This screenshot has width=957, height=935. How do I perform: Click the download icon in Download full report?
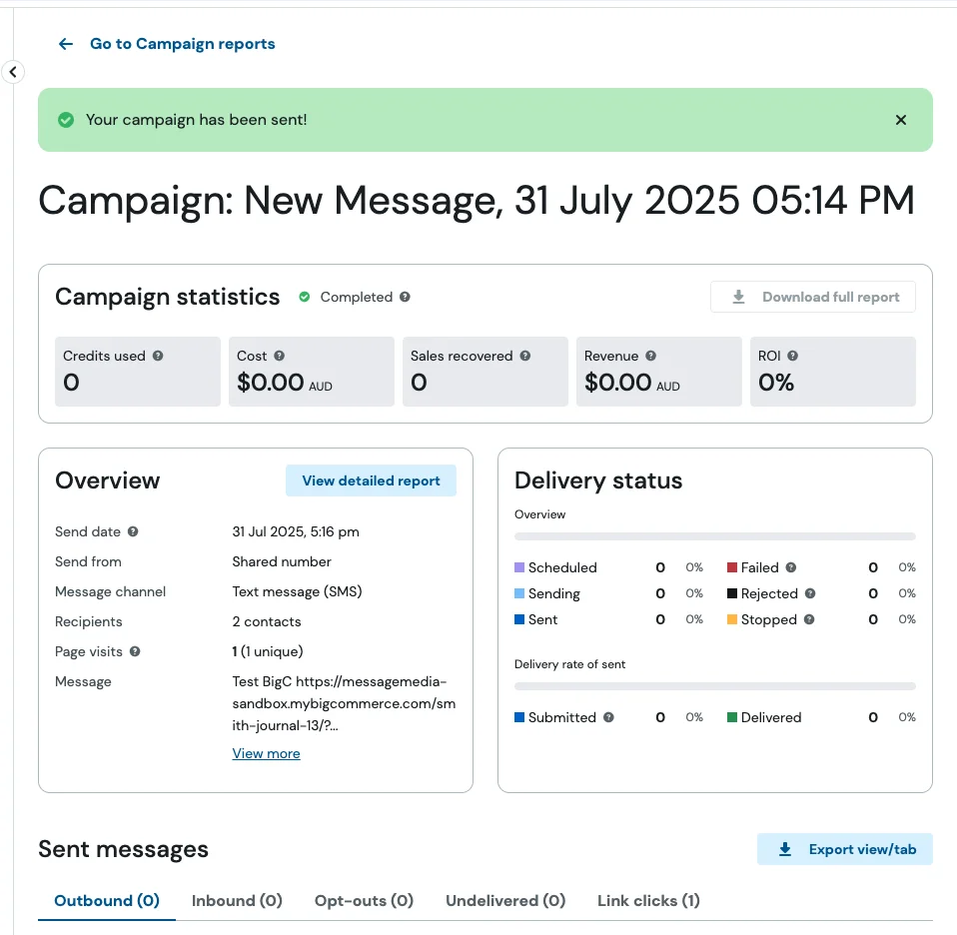click(x=738, y=298)
